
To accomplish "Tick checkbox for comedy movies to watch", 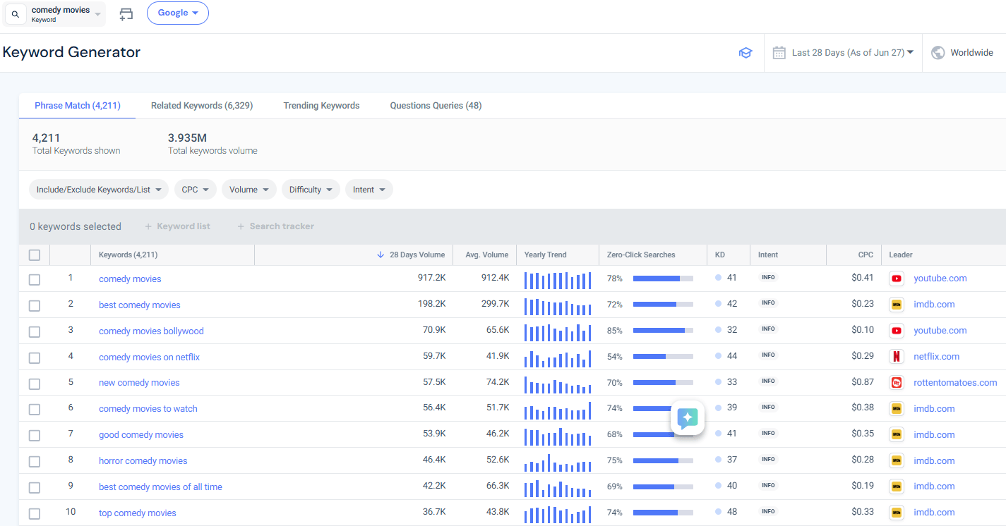I will pyautogui.click(x=35, y=410).
